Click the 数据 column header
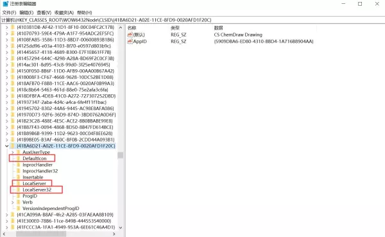 219,28
